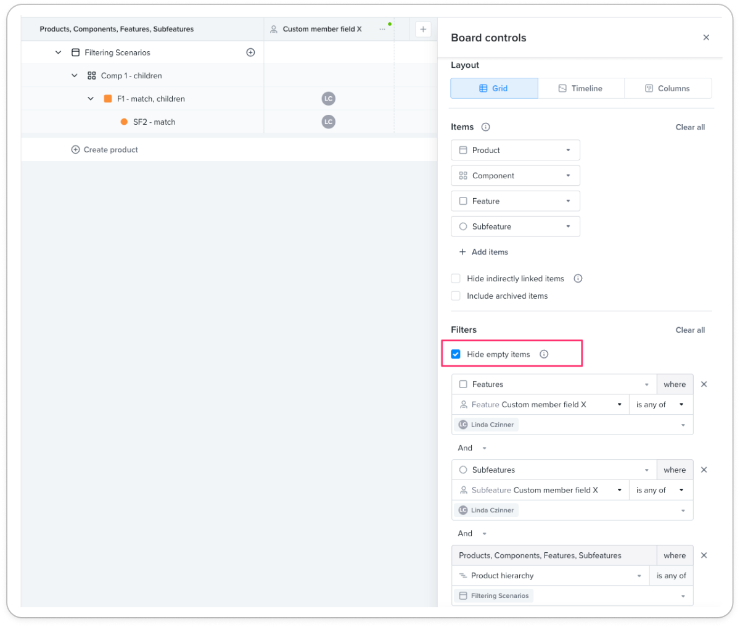The image size is (740, 627).
Task: Click info icon next to Hide empty items
Action: (544, 354)
